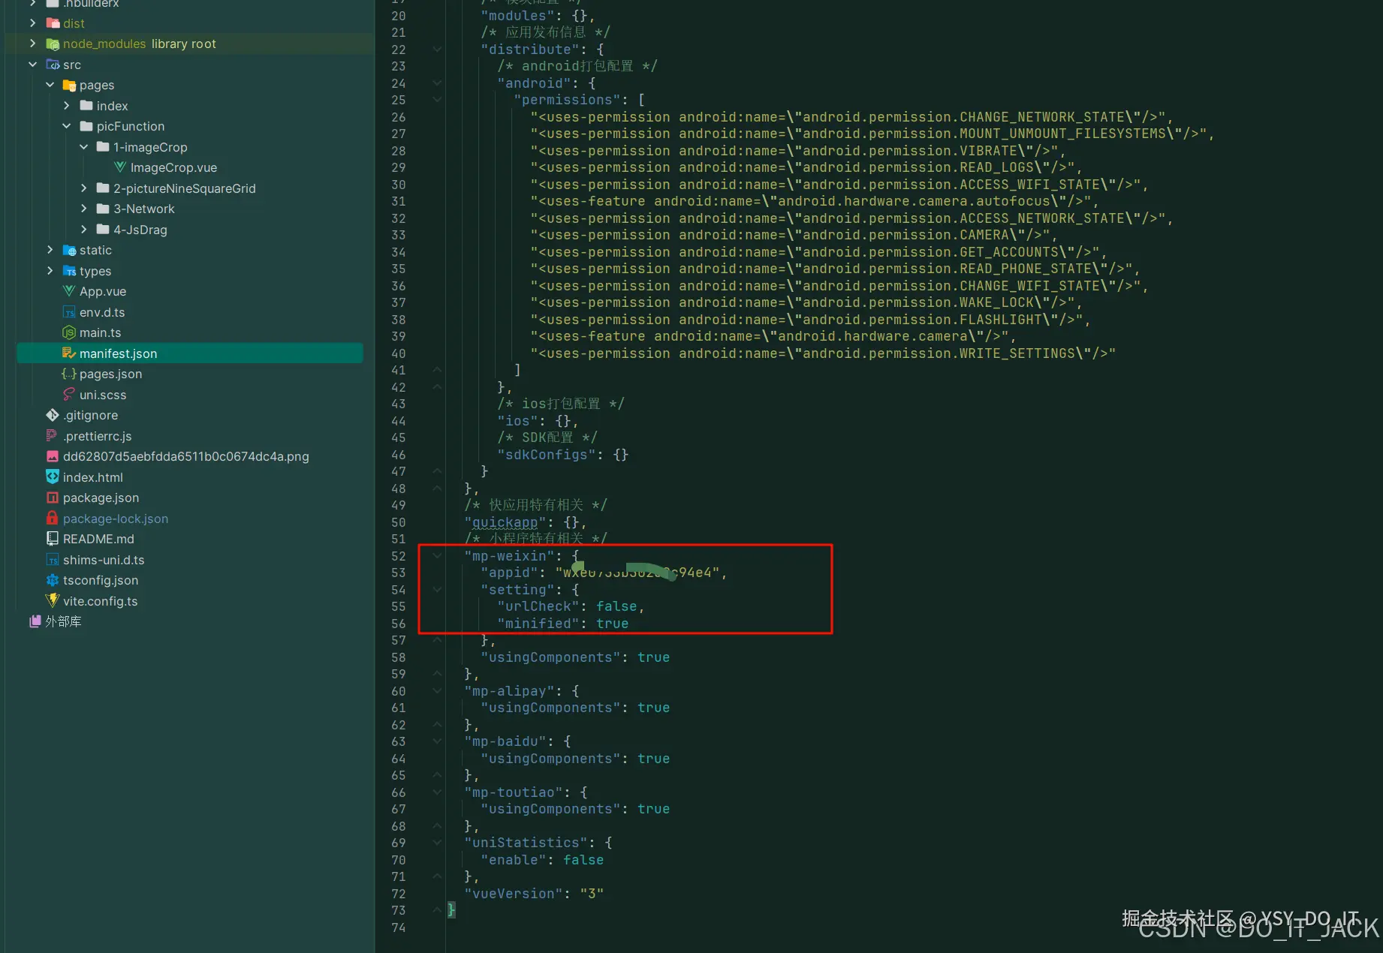The width and height of the screenshot is (1383, 953).
Task: Click the Vue icon beside ImageCrop.vue
Action: click(x=120, y=167)
